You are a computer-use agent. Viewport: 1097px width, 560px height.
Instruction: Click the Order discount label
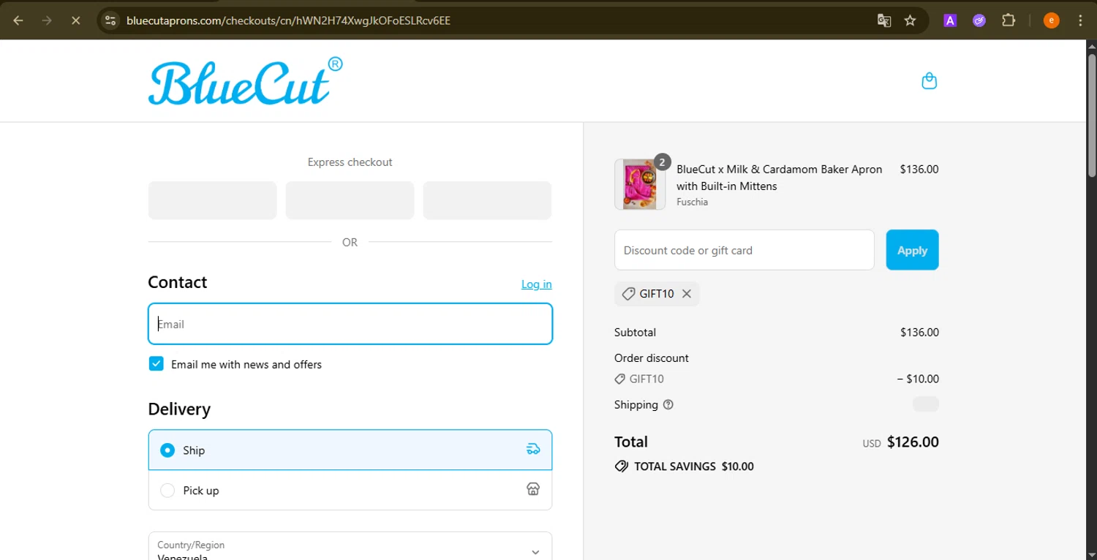652,358
